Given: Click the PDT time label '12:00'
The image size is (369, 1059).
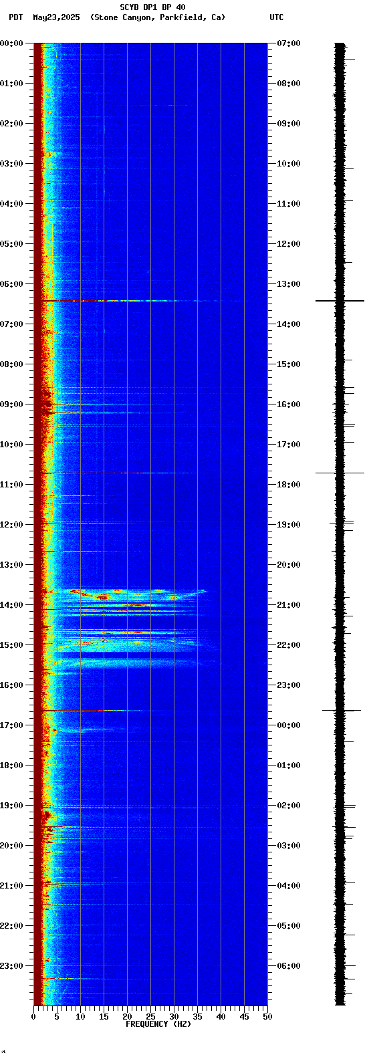Looking at the screenshot, I should coord(11,525).
